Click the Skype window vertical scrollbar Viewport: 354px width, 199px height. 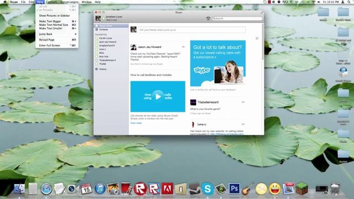[x=263, y=42]
